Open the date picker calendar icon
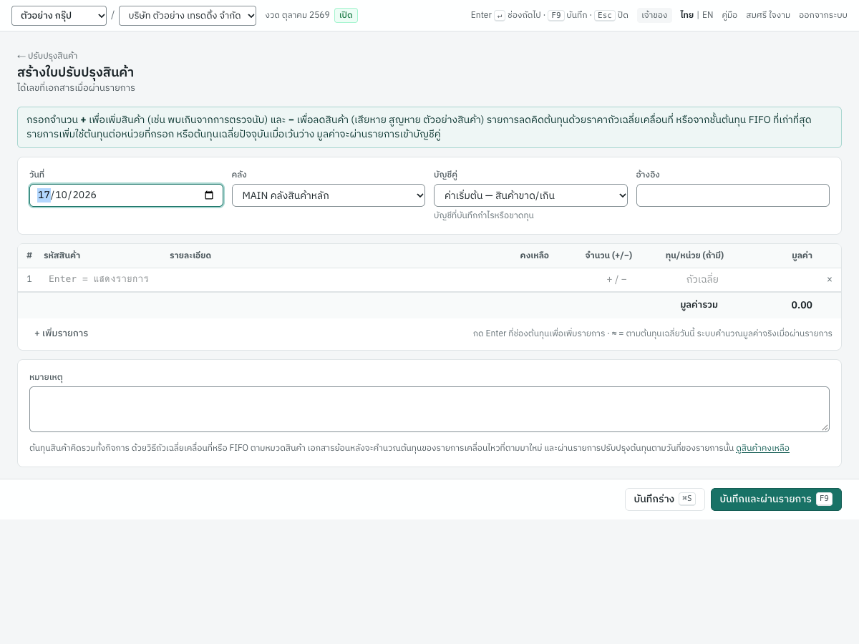 point(209,195)
